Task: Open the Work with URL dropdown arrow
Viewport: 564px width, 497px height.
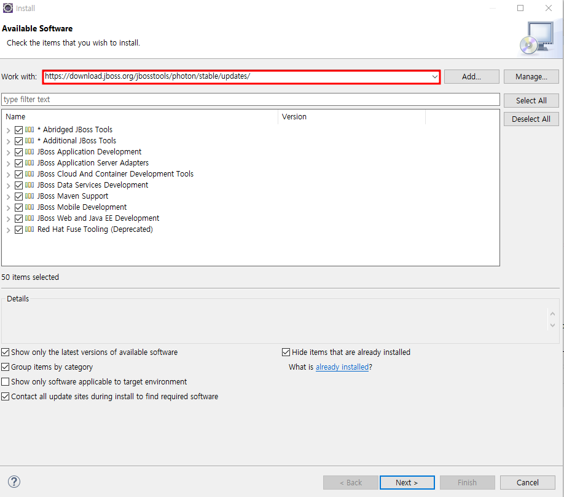Action: coord(434,77)
